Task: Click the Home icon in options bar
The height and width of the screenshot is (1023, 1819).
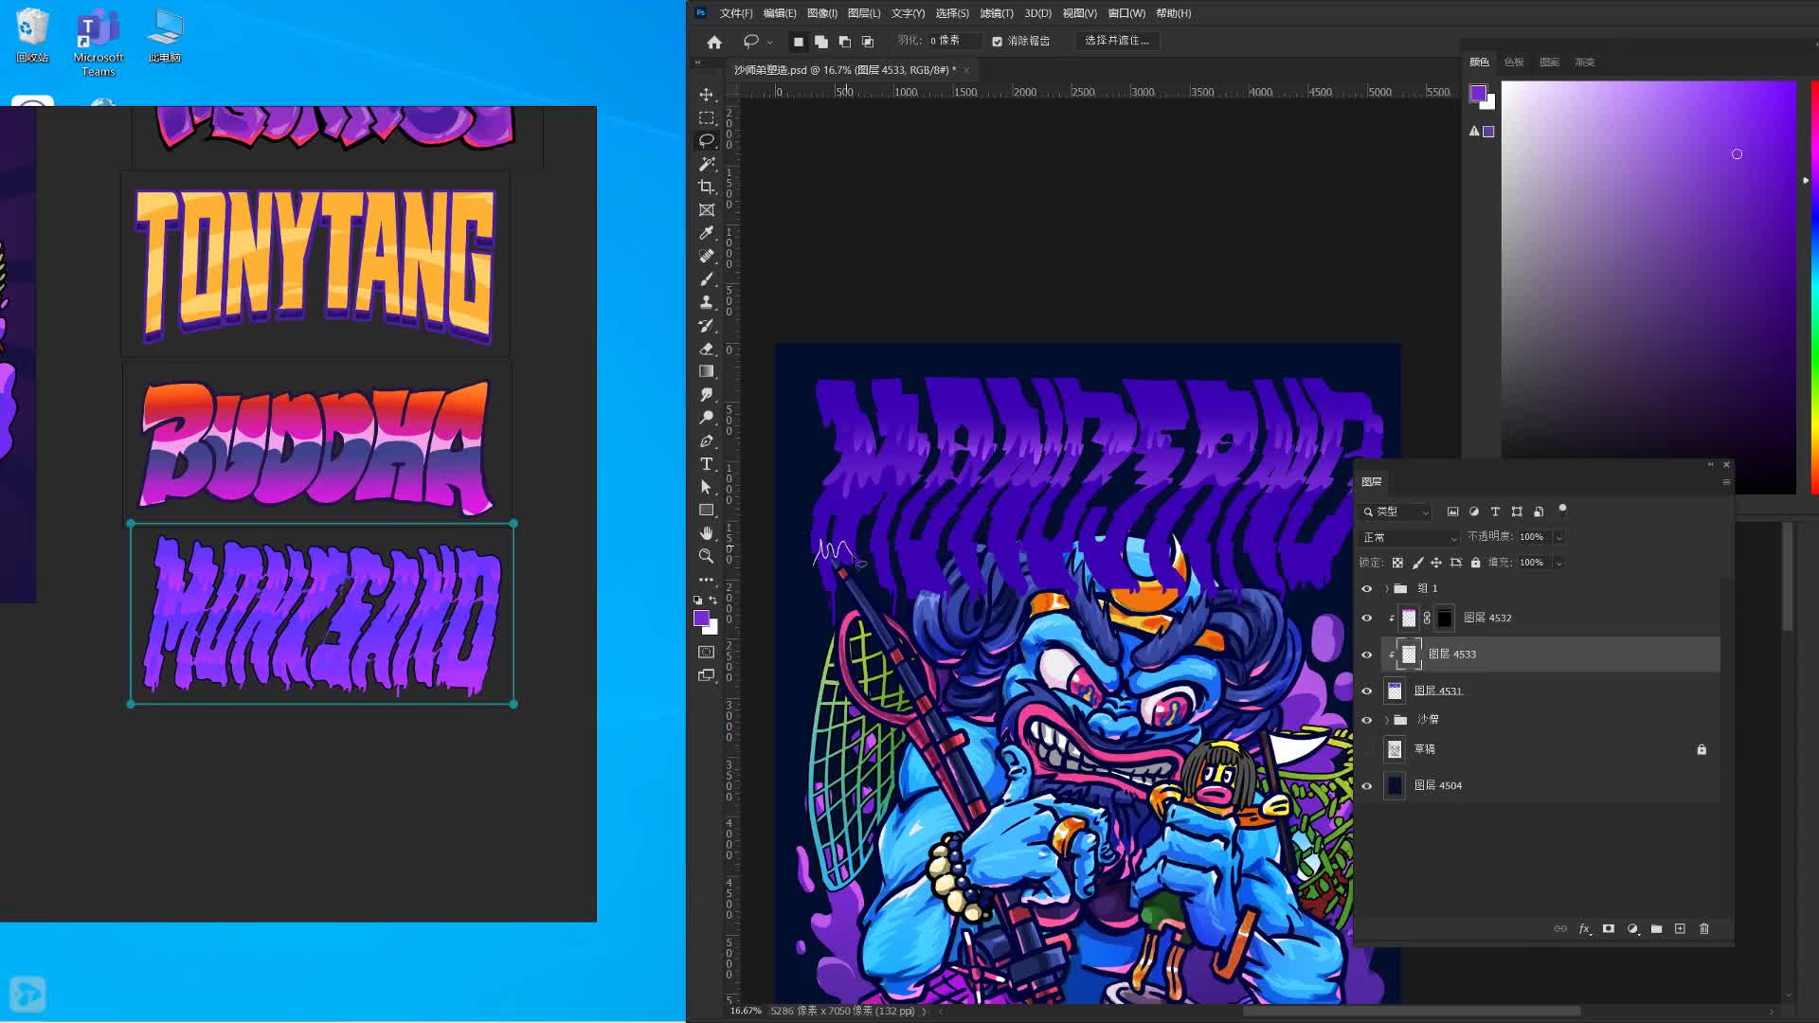Action: [x=714, y=42]
